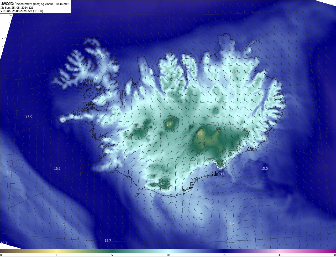Click the 50 tick on the color scale
336x257 pixels.
click(334, 255)
